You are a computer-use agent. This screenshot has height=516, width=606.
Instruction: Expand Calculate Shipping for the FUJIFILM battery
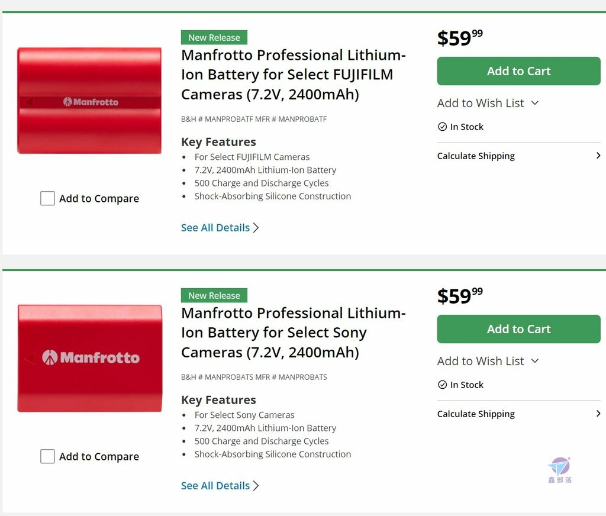click(x=518, y=156)
